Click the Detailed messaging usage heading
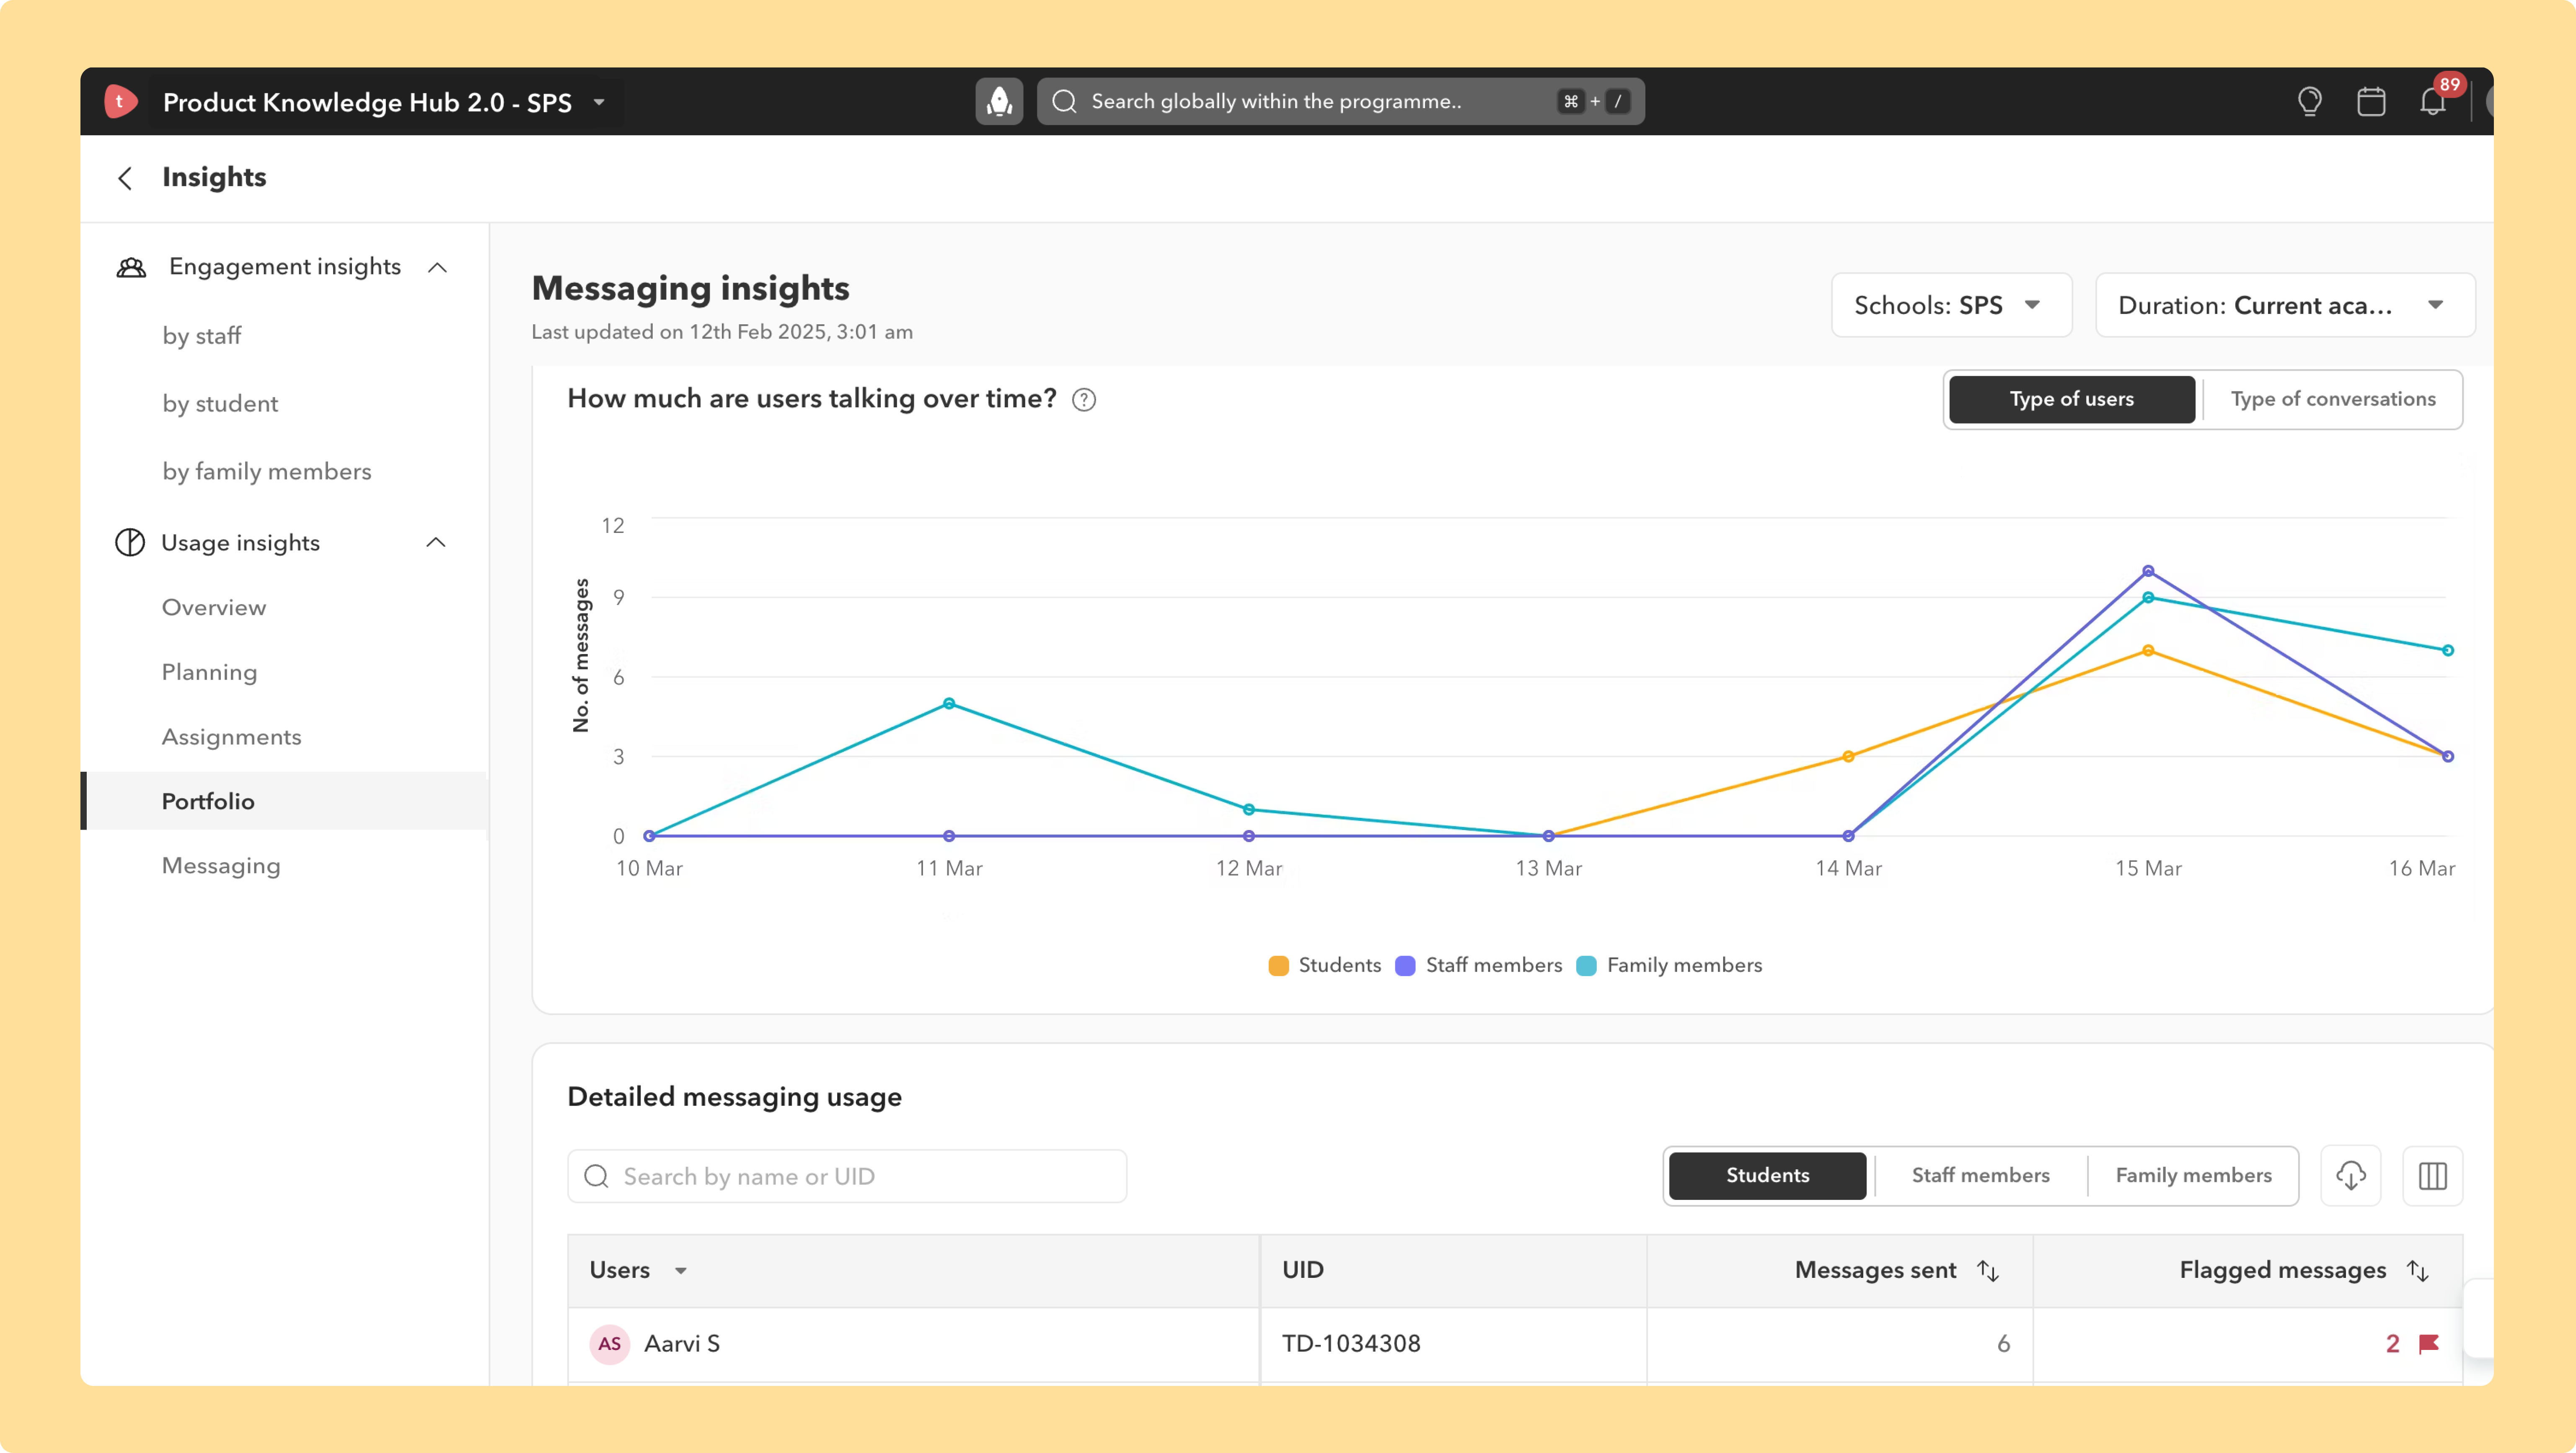The width and height of the screenshot is (2576, 1453). [734, 1097]
